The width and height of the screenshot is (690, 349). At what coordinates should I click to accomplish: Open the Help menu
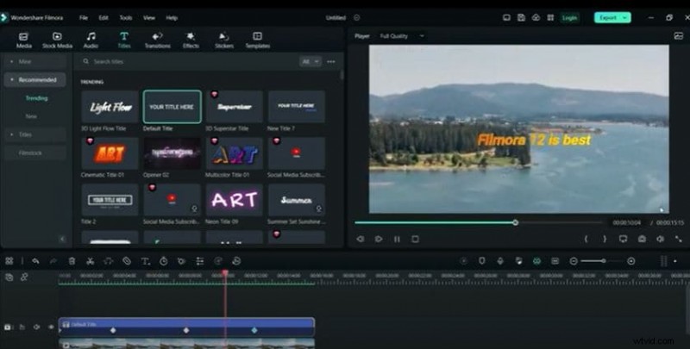coord(172,18)
